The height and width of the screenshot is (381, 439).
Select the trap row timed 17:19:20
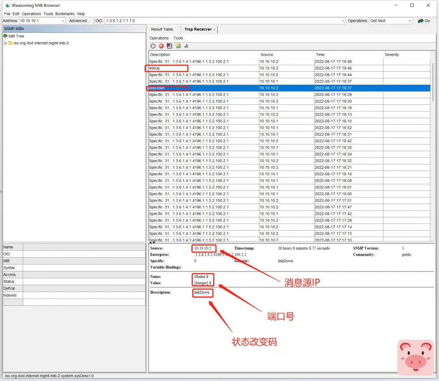(x=289, y=101)
